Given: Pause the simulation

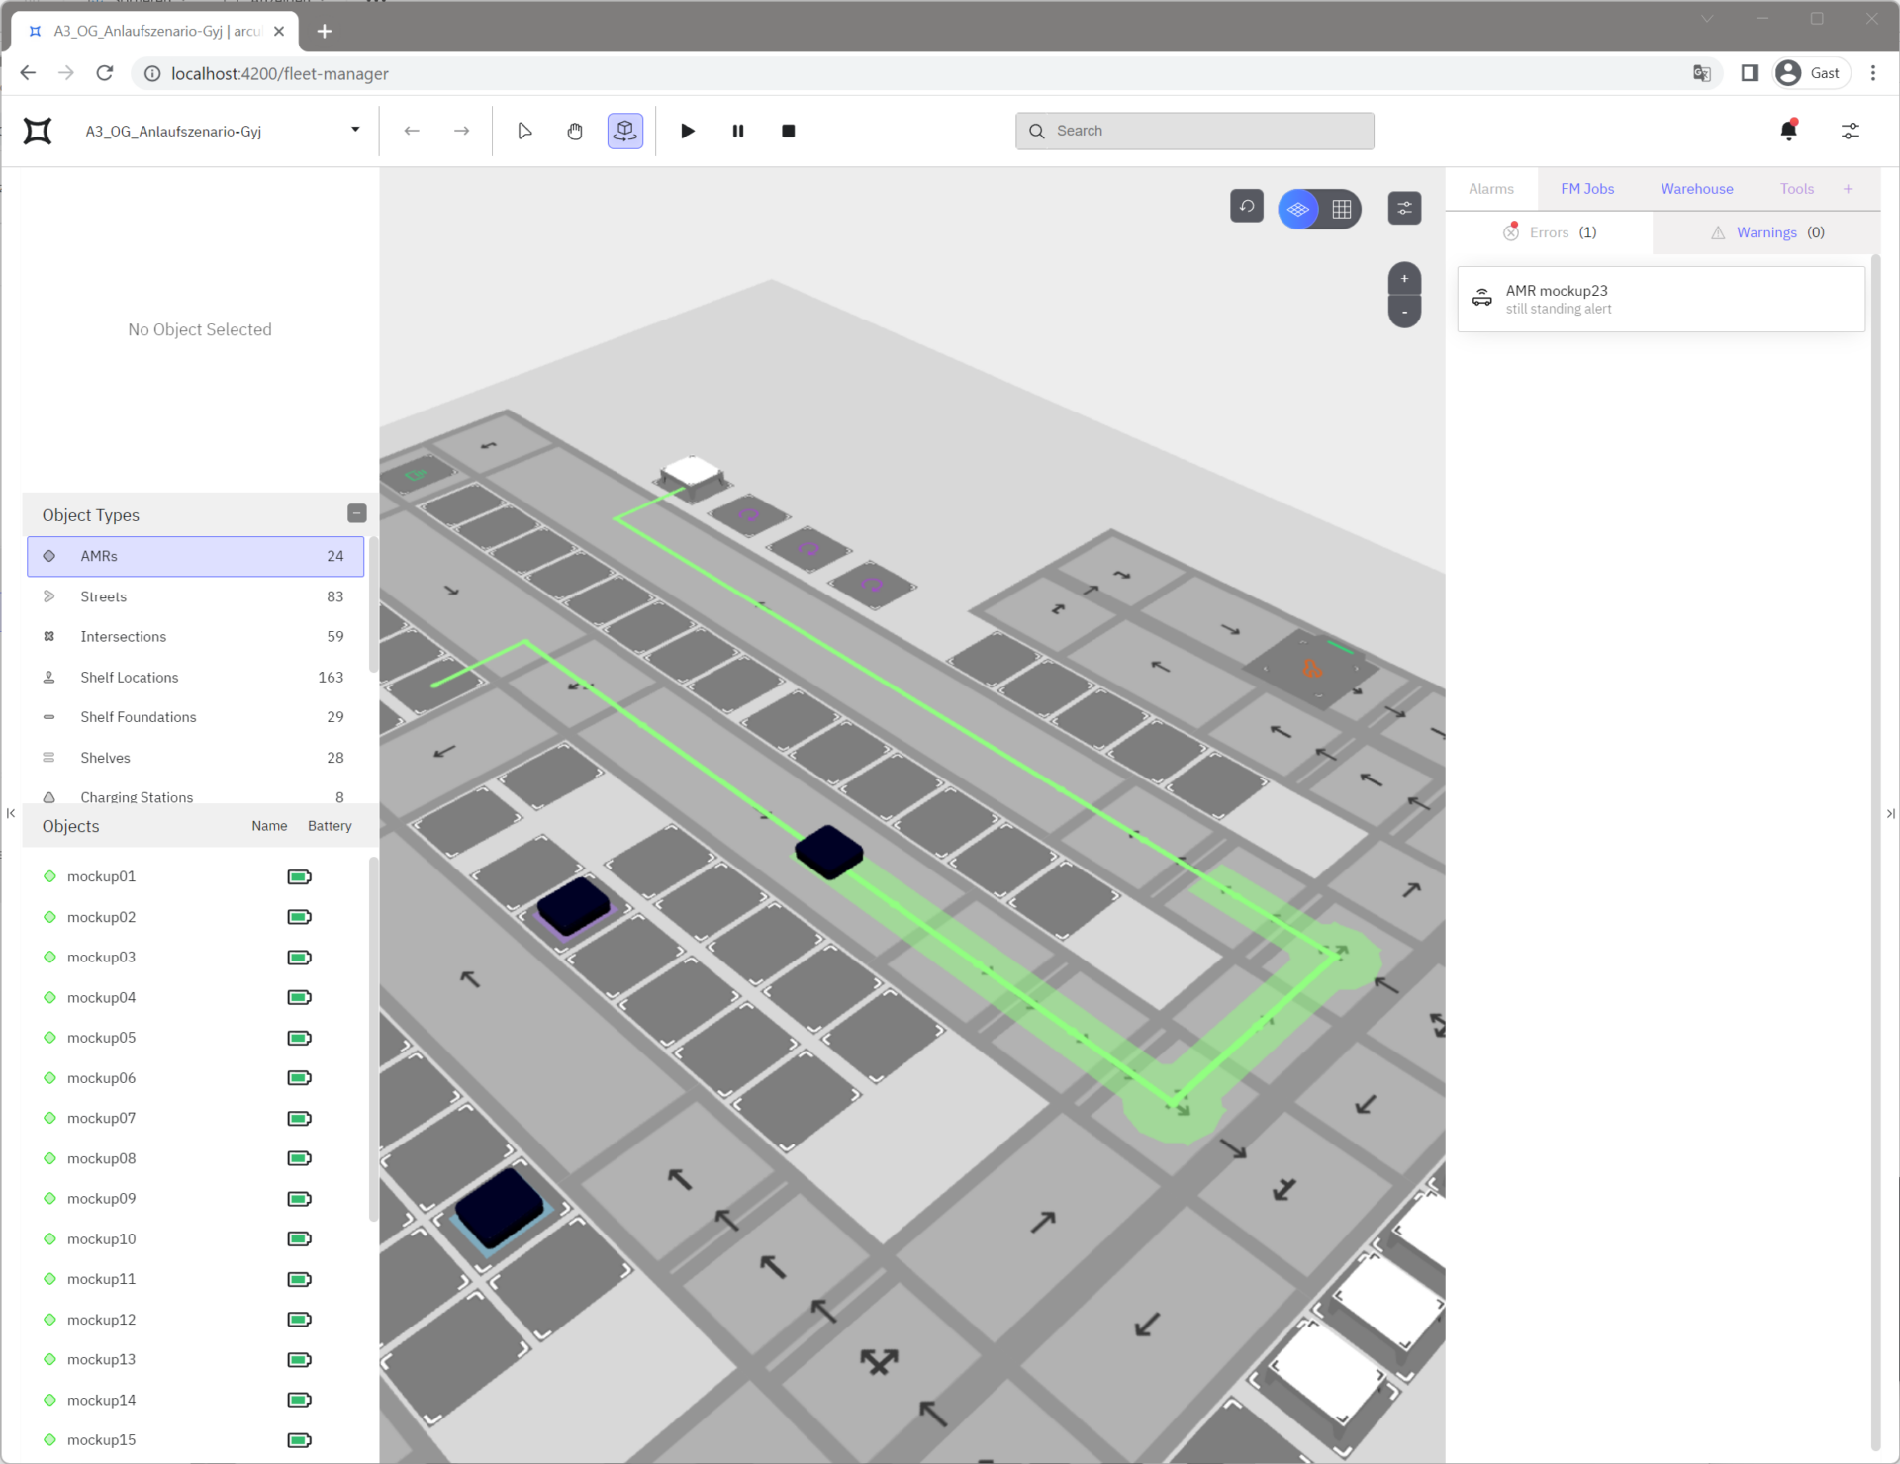Looking at the screenshot, I should (738, 131).
